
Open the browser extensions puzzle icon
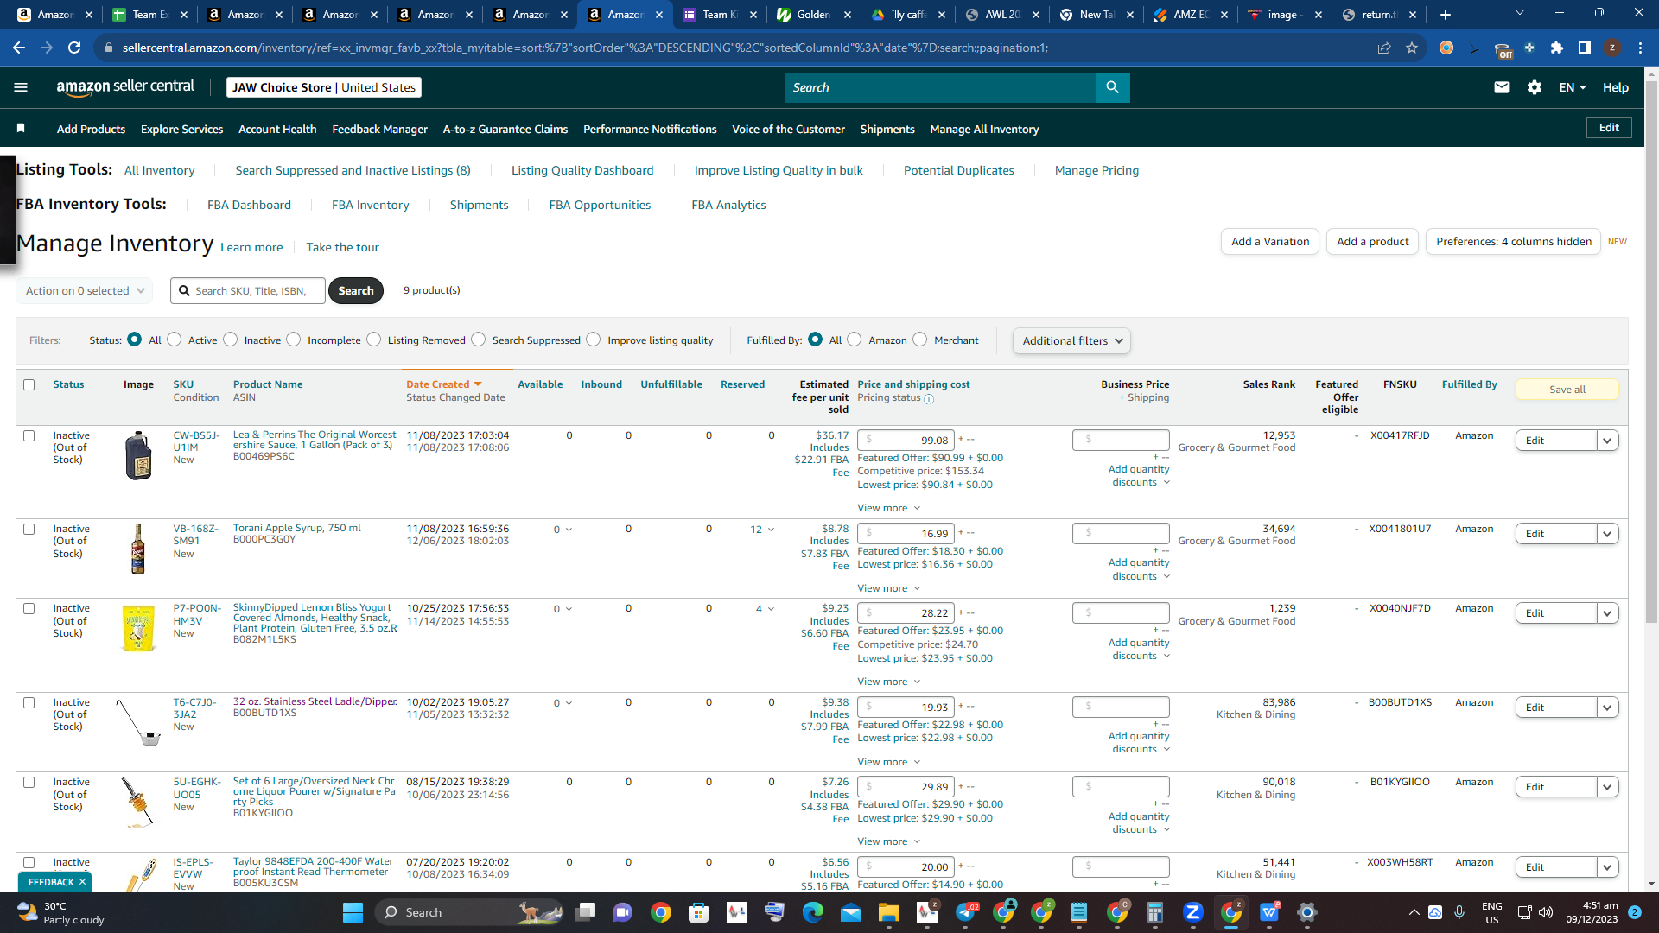1557,48
